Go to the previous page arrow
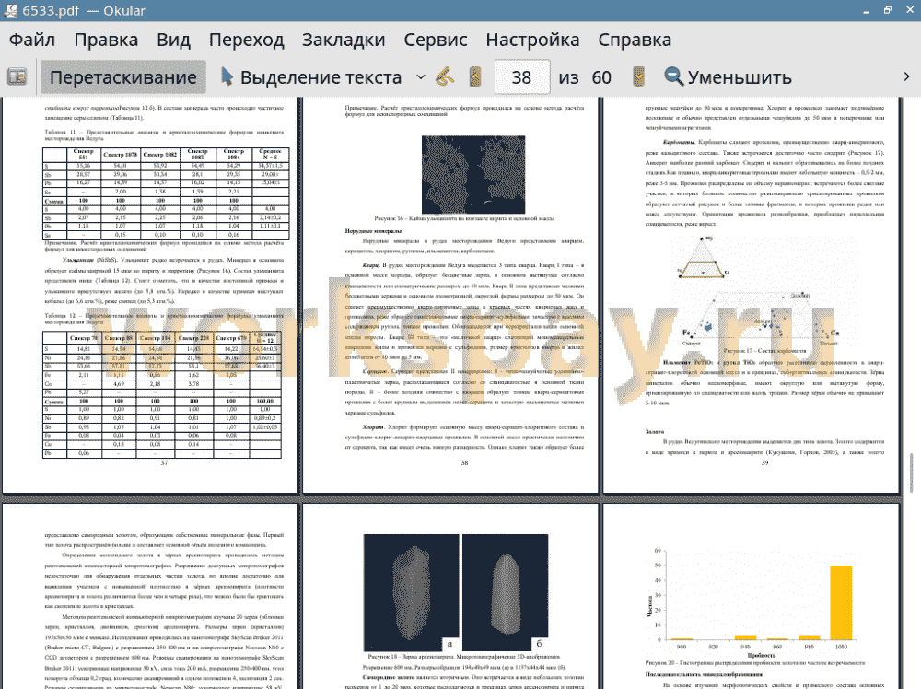The image size is (921, 689). (475, 77)
